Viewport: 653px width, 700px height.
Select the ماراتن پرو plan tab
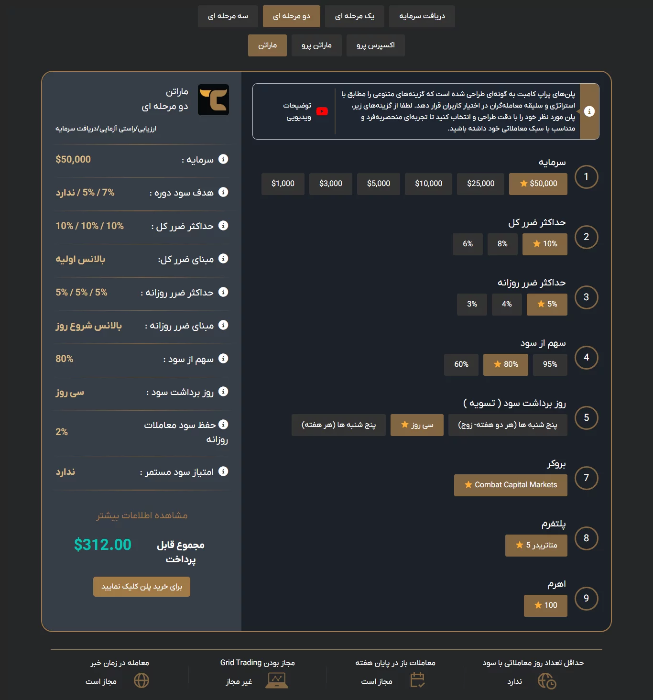point(316,45)
